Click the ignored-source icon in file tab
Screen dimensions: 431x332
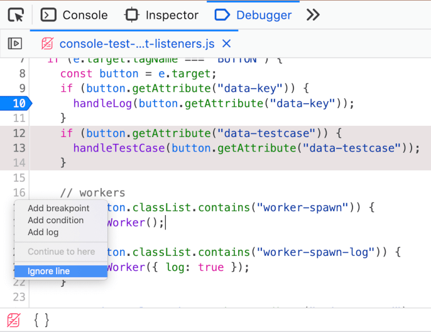point(47,43)
